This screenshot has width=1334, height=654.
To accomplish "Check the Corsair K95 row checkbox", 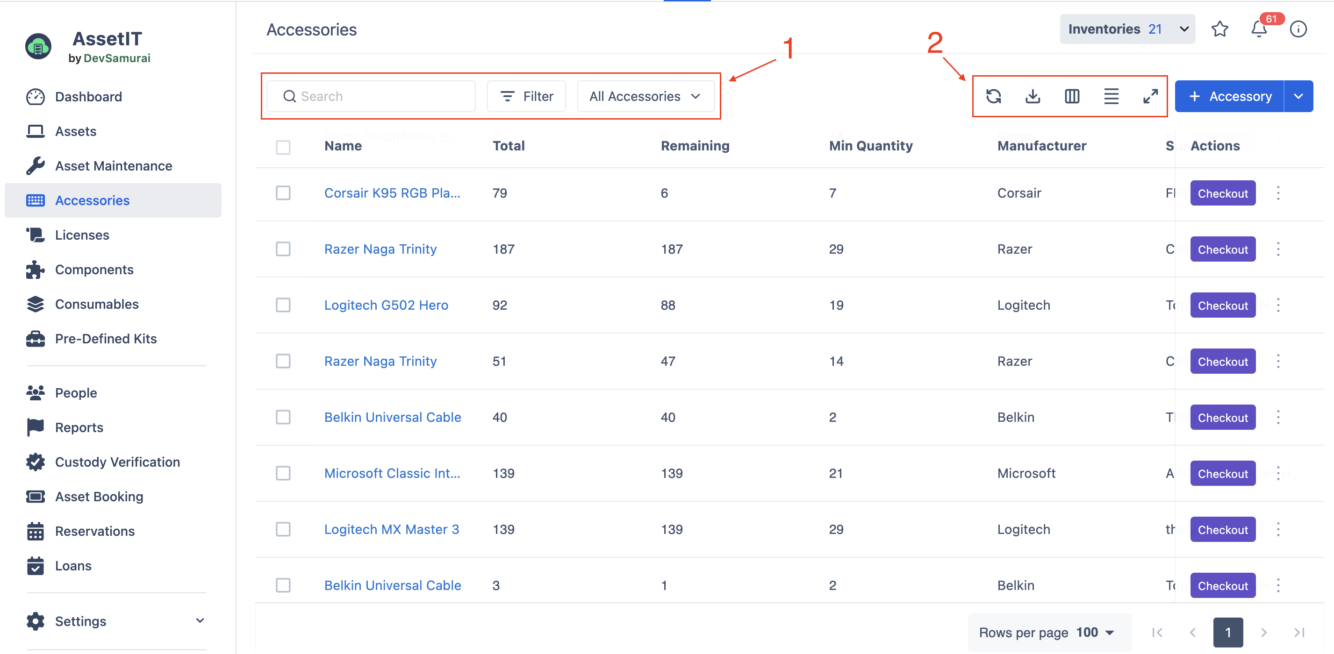I will 283,193.
